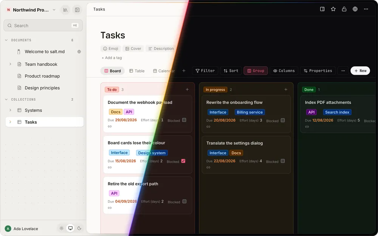
Task: Select system theme monitor icon
Action: [x=70, y=228]
